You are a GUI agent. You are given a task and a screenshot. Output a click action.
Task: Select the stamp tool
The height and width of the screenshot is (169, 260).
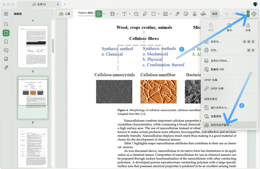[x=194, y=14]
